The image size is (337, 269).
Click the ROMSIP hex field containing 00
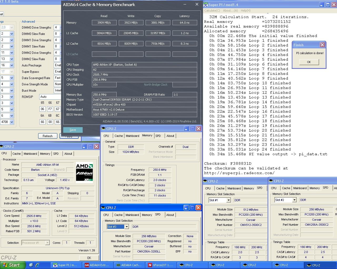point(50,122)
